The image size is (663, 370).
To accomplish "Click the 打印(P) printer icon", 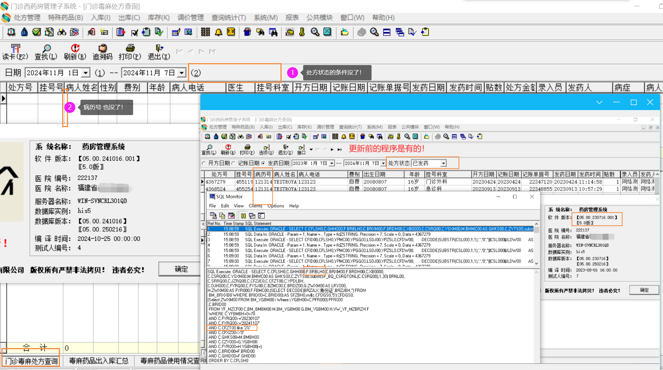I will click(130, 49).
